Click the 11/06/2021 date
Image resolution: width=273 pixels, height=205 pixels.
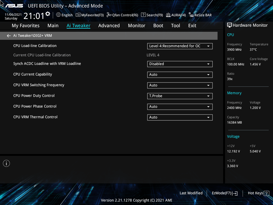coord(13,15)
